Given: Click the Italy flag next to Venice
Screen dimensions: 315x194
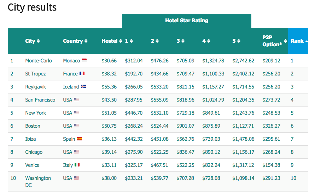Looking at the screenshot, I should coord(77,165).
